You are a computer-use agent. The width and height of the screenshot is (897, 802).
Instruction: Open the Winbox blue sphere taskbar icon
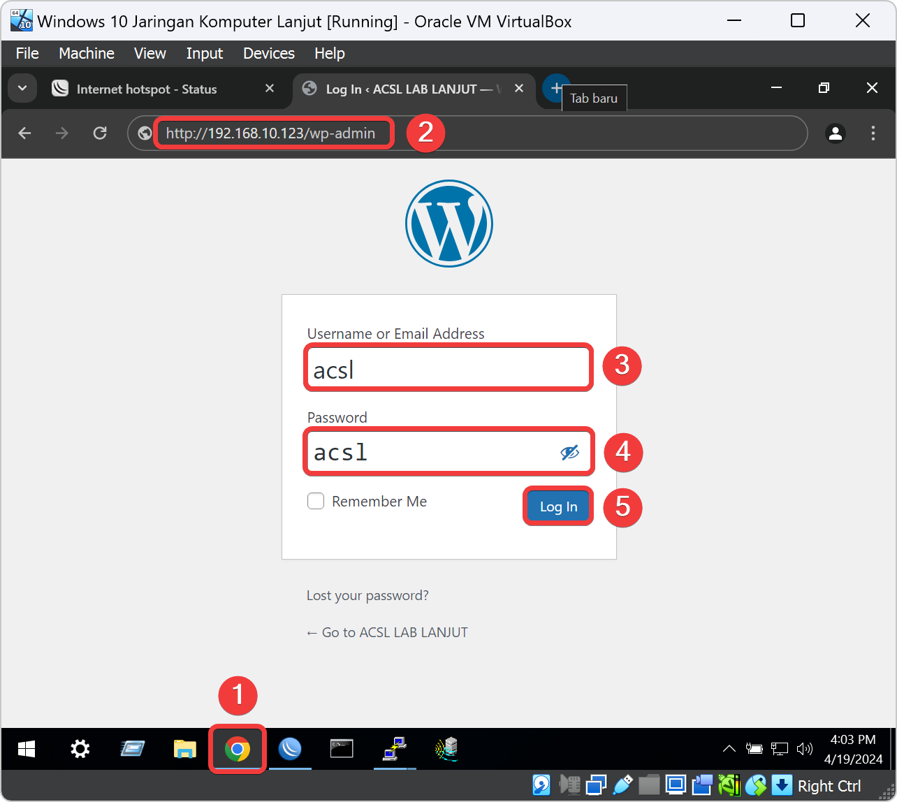pyautogui.click(x=290, y=750)
